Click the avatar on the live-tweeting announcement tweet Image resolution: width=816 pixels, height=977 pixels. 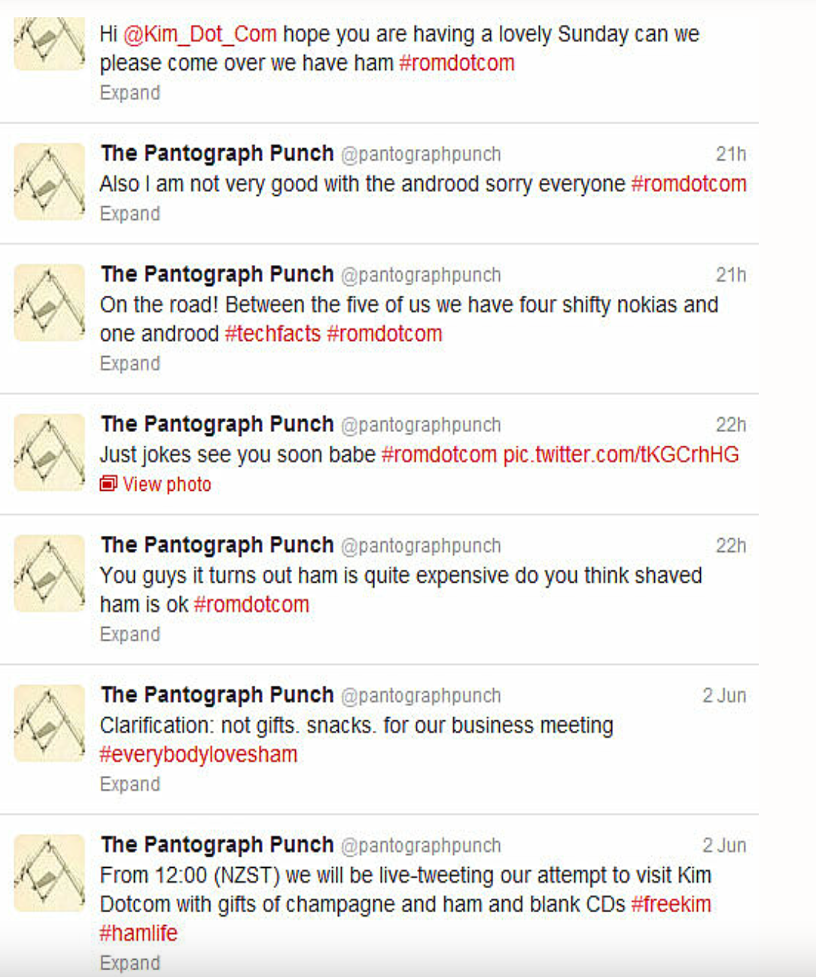coord(50,872)
